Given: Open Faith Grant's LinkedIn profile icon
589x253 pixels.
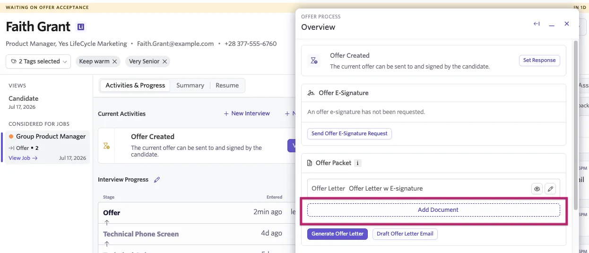Looking at the screenshot, I should pos(81,27).
